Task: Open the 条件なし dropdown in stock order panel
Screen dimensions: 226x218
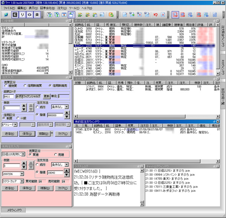Action: (66, 107)
